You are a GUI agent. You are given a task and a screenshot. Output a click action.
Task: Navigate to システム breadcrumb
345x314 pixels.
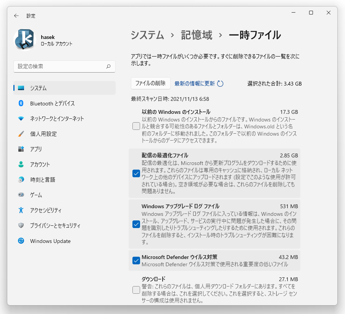pos(147,35)
